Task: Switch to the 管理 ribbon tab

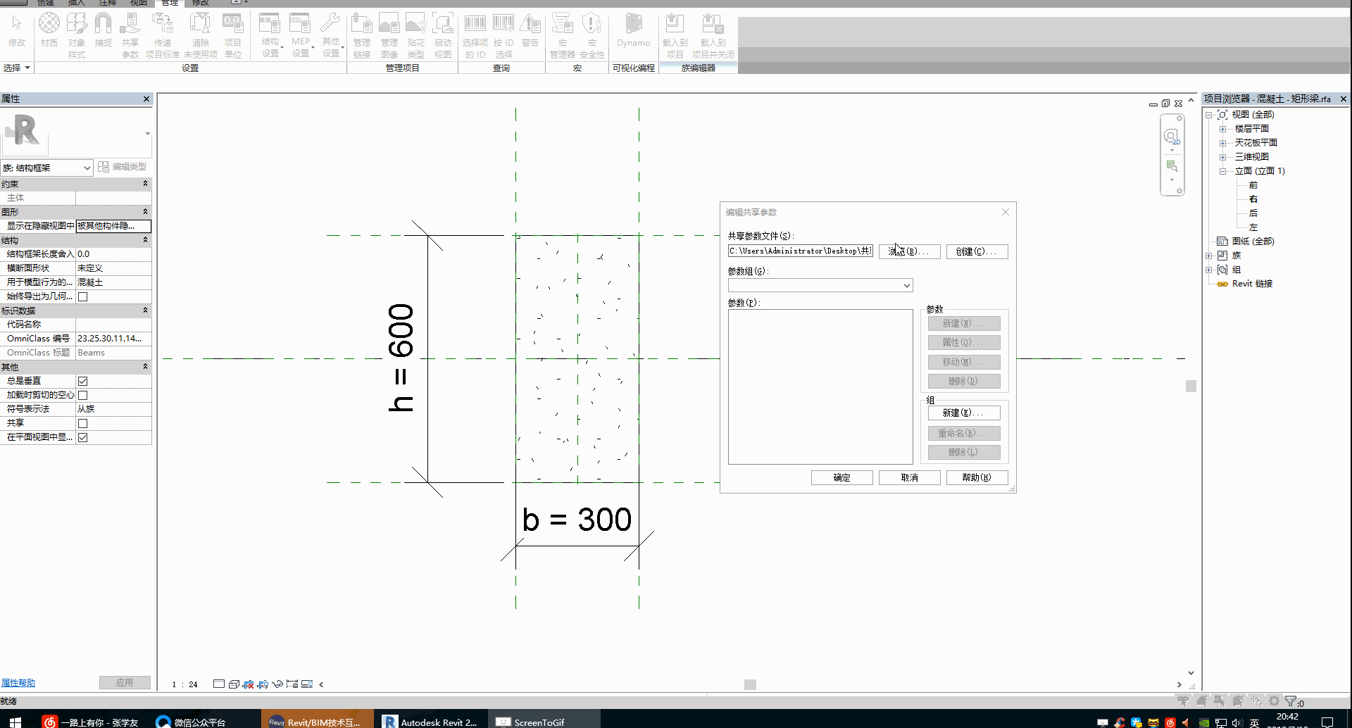Action: pyautogui.click(x=170, y=3)
